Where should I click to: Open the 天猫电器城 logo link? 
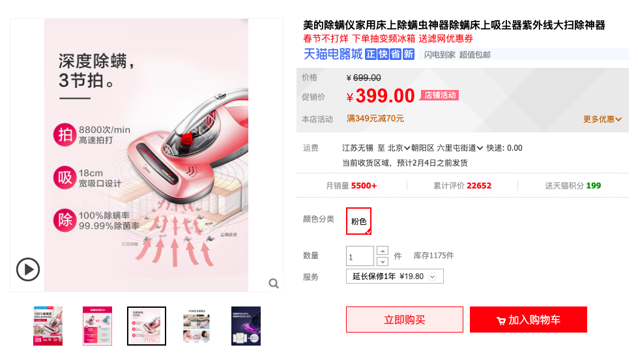tap(333, 54)
